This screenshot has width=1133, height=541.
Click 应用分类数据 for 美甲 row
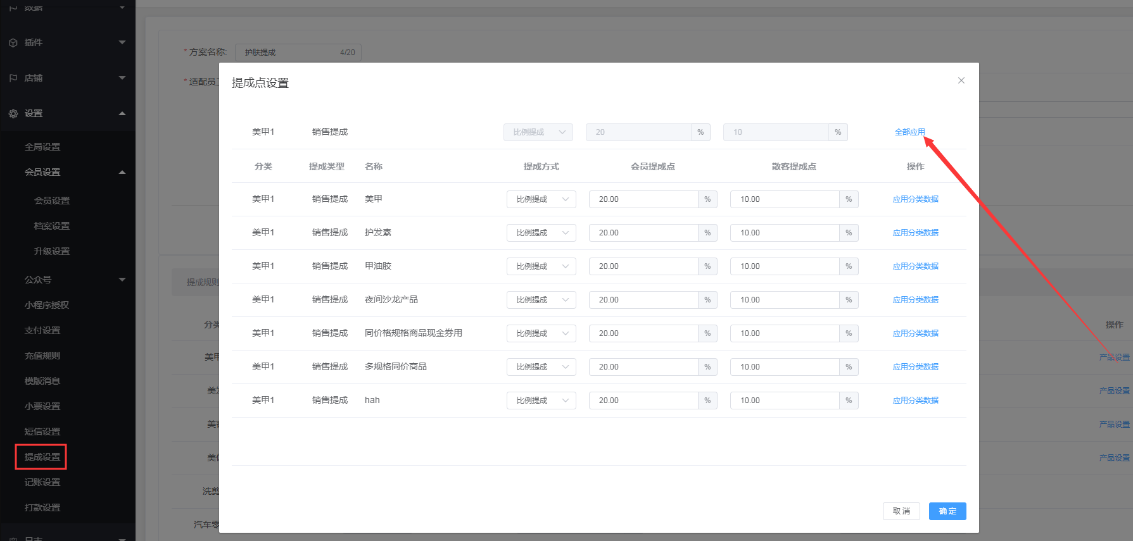[x=915, y=199]
